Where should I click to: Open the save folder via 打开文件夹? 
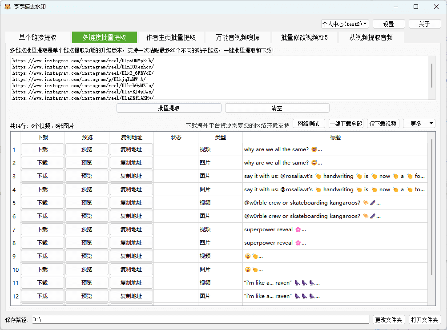(425, 319)
